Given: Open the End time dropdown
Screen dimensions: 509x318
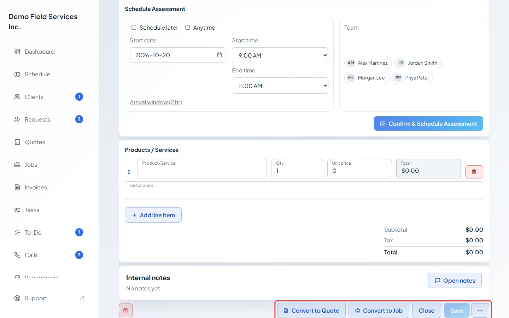Looking at the screenshot, I should [280, 86].
